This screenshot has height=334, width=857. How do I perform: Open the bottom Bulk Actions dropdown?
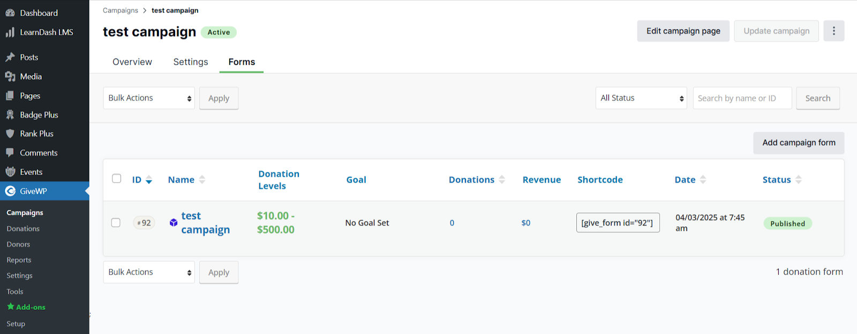click(x=149, y=272)
